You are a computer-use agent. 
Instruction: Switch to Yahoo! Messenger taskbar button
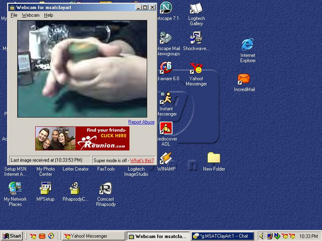click(x=94, y=236)
